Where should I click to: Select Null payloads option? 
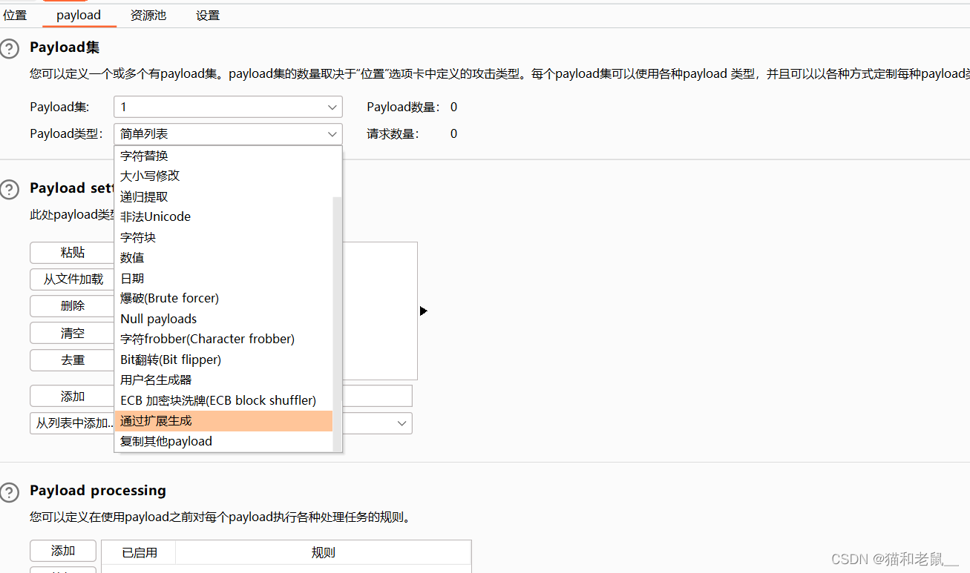(223, 319)
